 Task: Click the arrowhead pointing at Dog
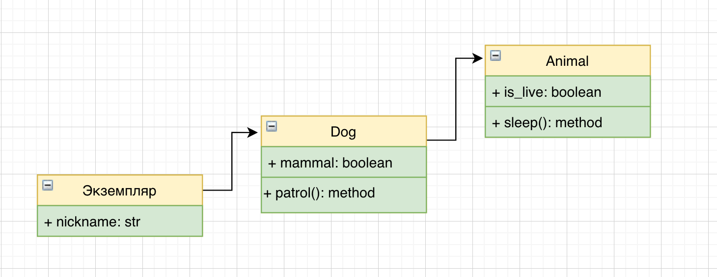pos(253,132)
